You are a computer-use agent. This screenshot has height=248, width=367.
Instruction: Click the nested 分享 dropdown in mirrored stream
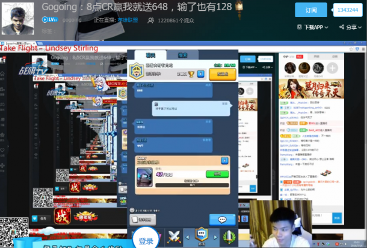267,67
